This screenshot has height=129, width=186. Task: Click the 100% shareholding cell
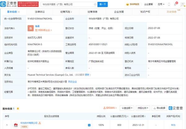[101, 125]
